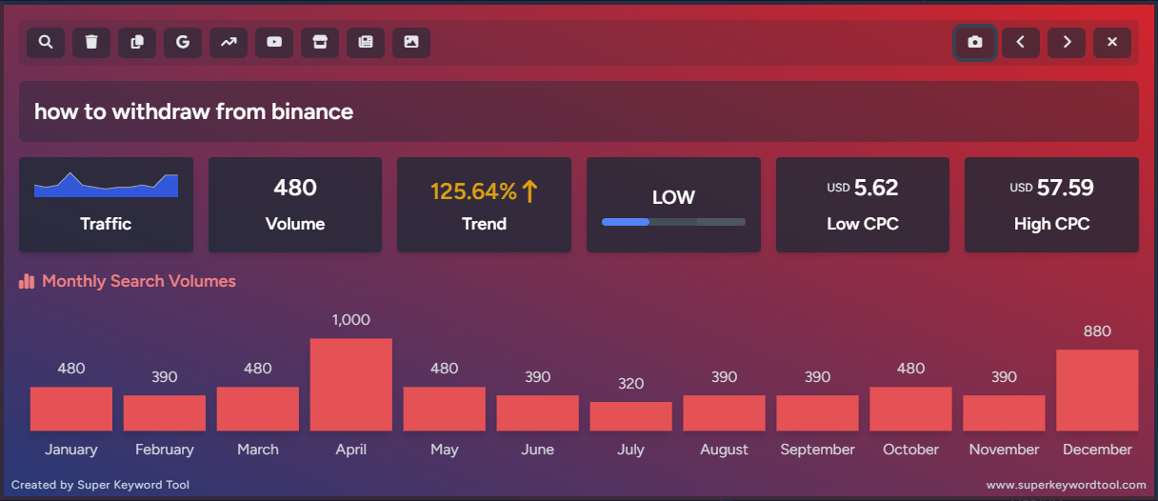The width and height of the screenshot is (1158, 501).
Task: Click the magnifying glass search icon
Action: 46,42
